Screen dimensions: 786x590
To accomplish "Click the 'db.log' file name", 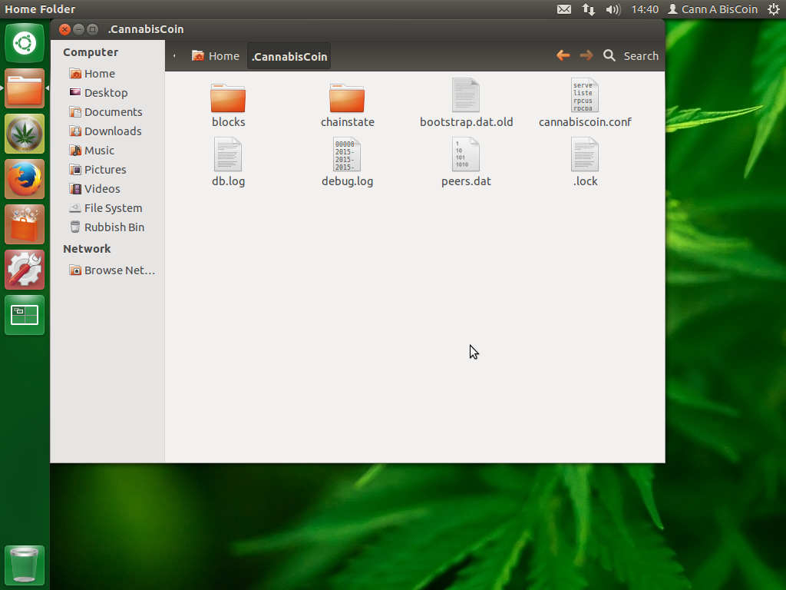I will [x=228, y=181].
